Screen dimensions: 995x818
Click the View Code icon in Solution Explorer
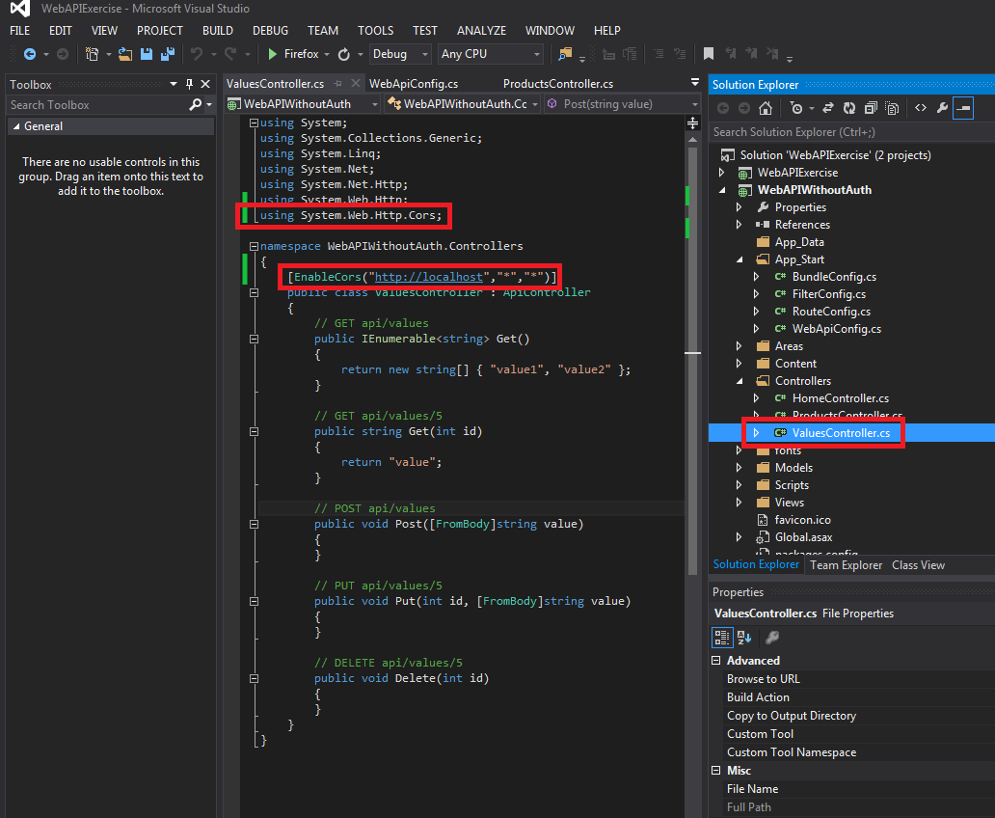[921, 108]
